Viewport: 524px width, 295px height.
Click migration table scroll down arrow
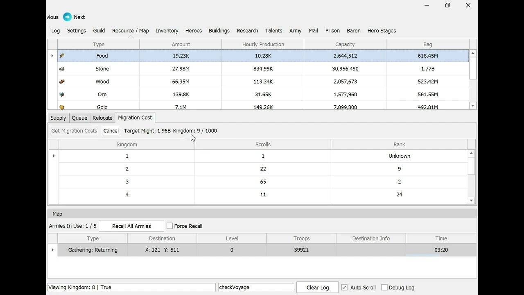click(x=471, y=200)
